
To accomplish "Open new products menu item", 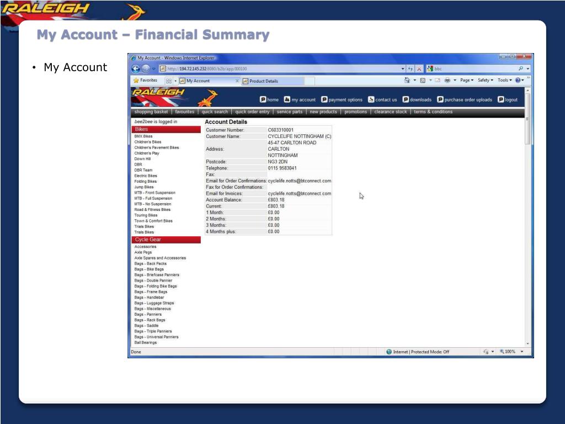I will tap(323, 112).
